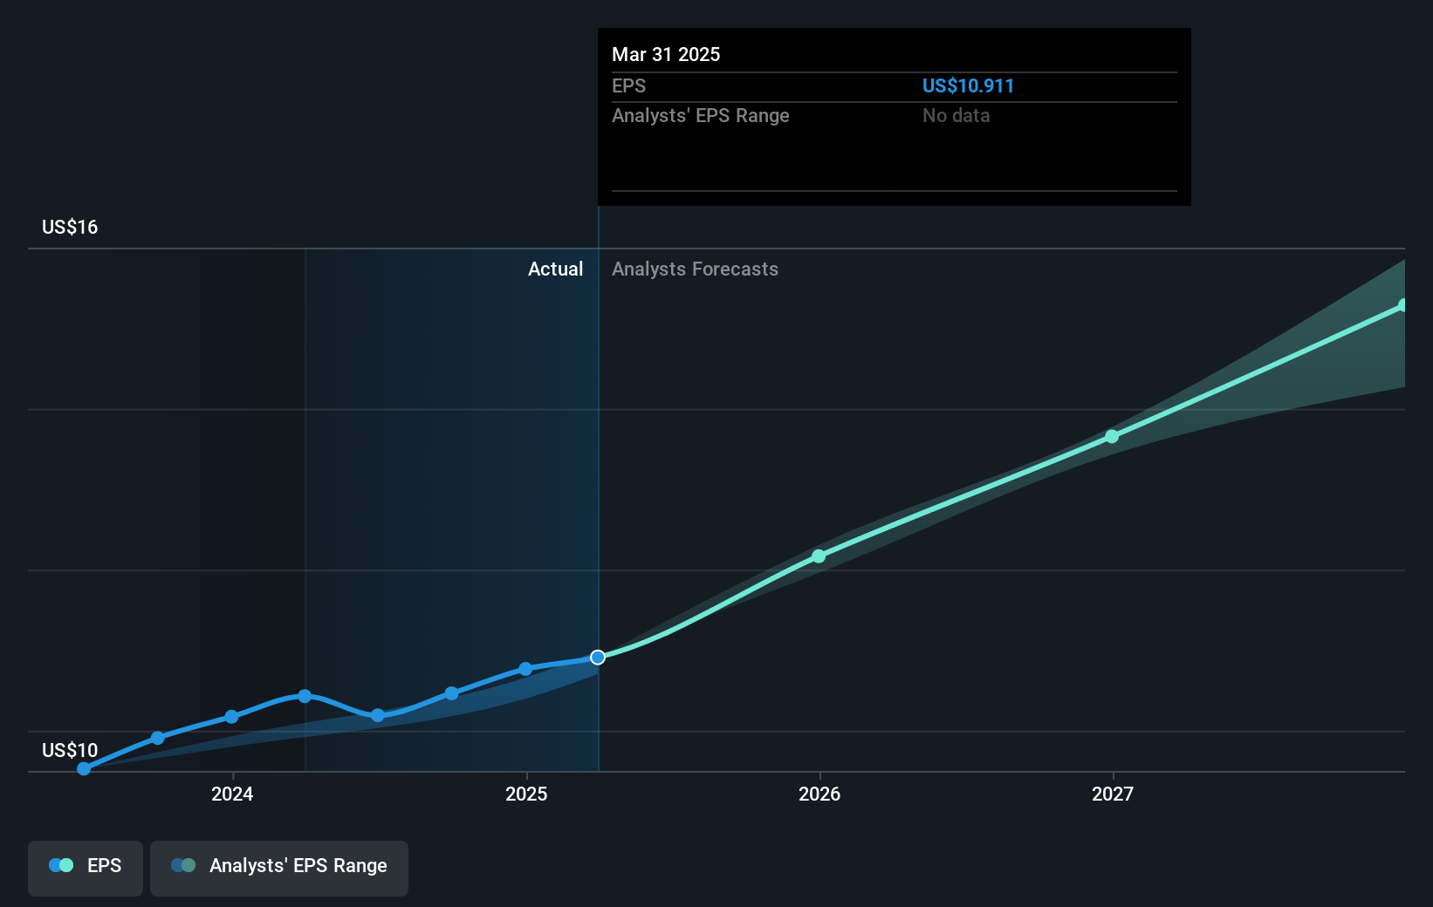Click the US$10 y-axis label
The height and width of the screenshot is (907, 1433).
70,750
